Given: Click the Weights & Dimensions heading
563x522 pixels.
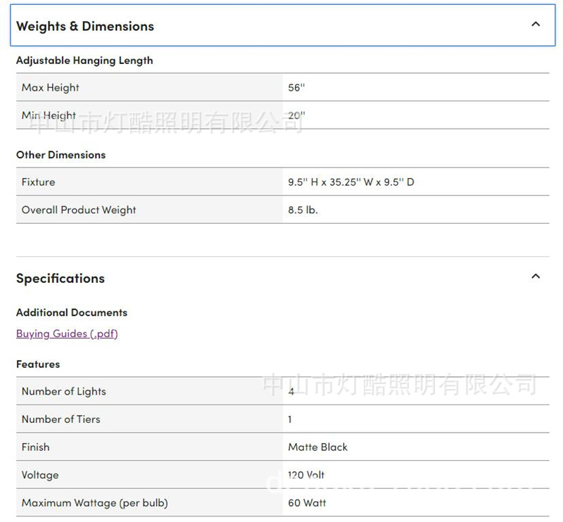Looking at the screenshot, I should tap(85, 26).
